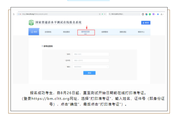
Task: Click the blue login button at top right
Action: (146, 22)
